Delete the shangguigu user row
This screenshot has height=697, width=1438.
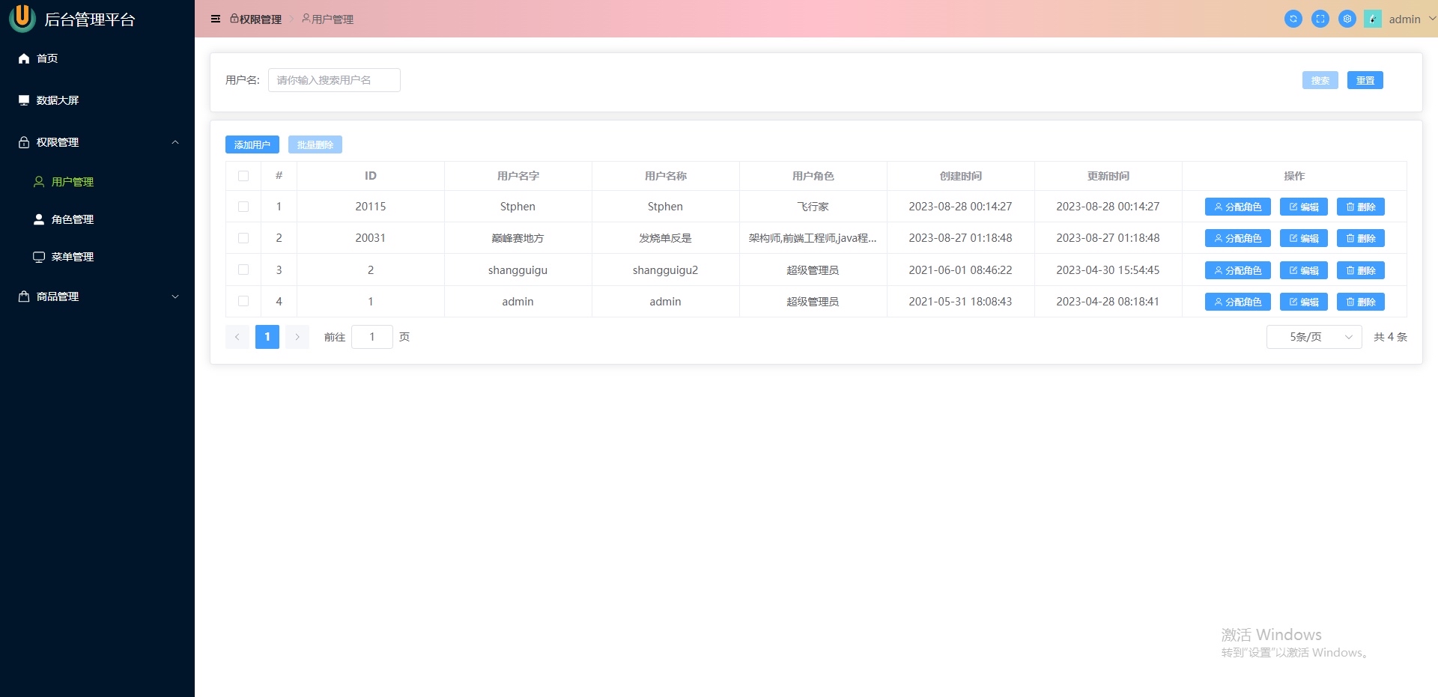(x=1360, y=270)
